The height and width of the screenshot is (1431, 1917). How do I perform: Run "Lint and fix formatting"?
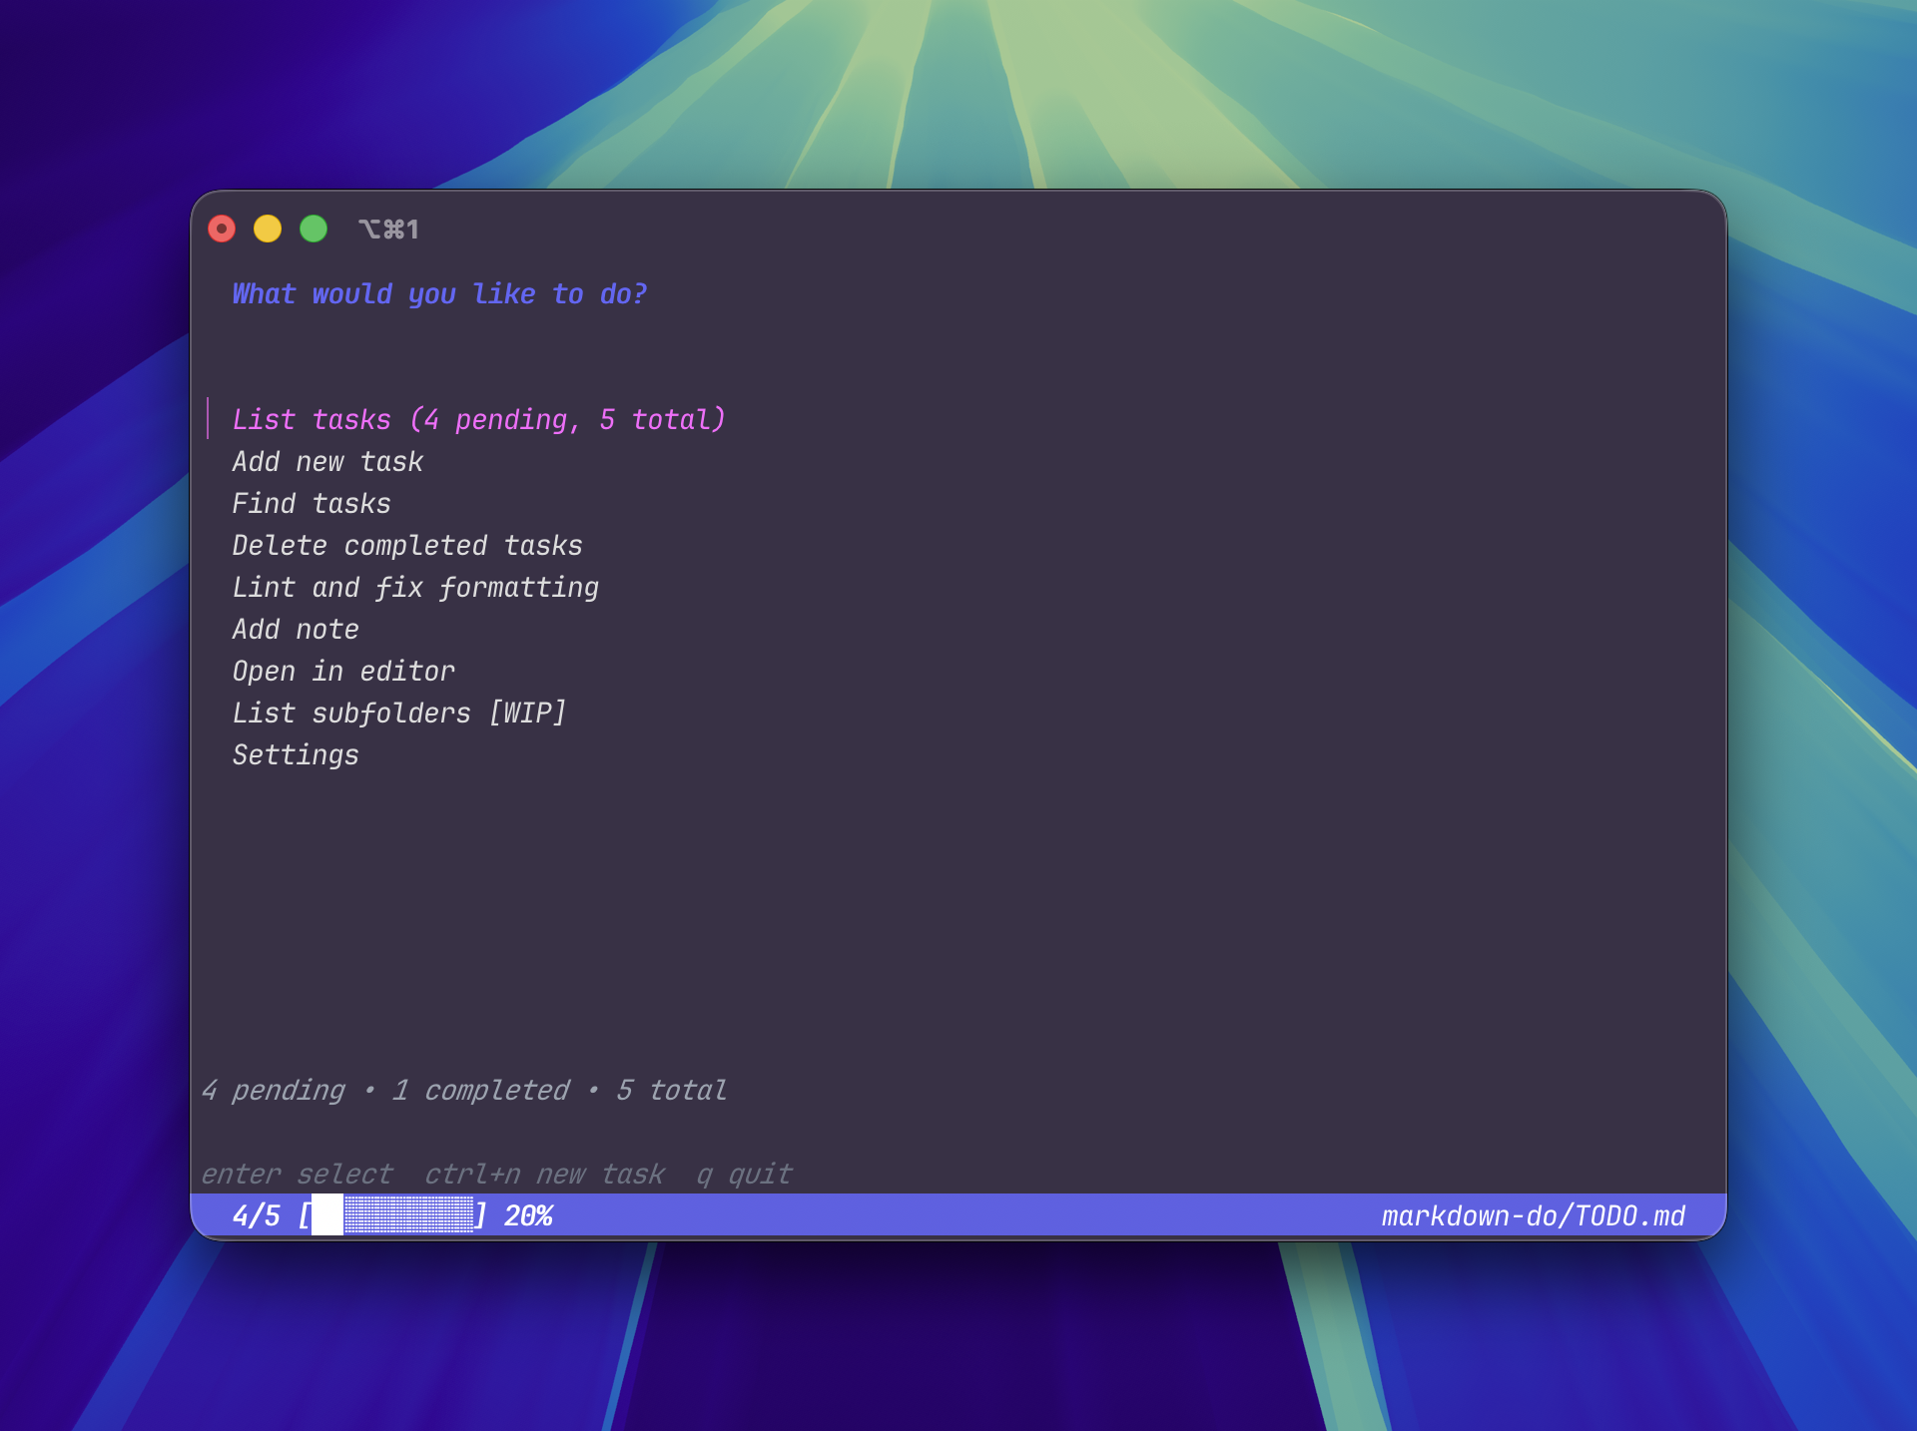415,587
